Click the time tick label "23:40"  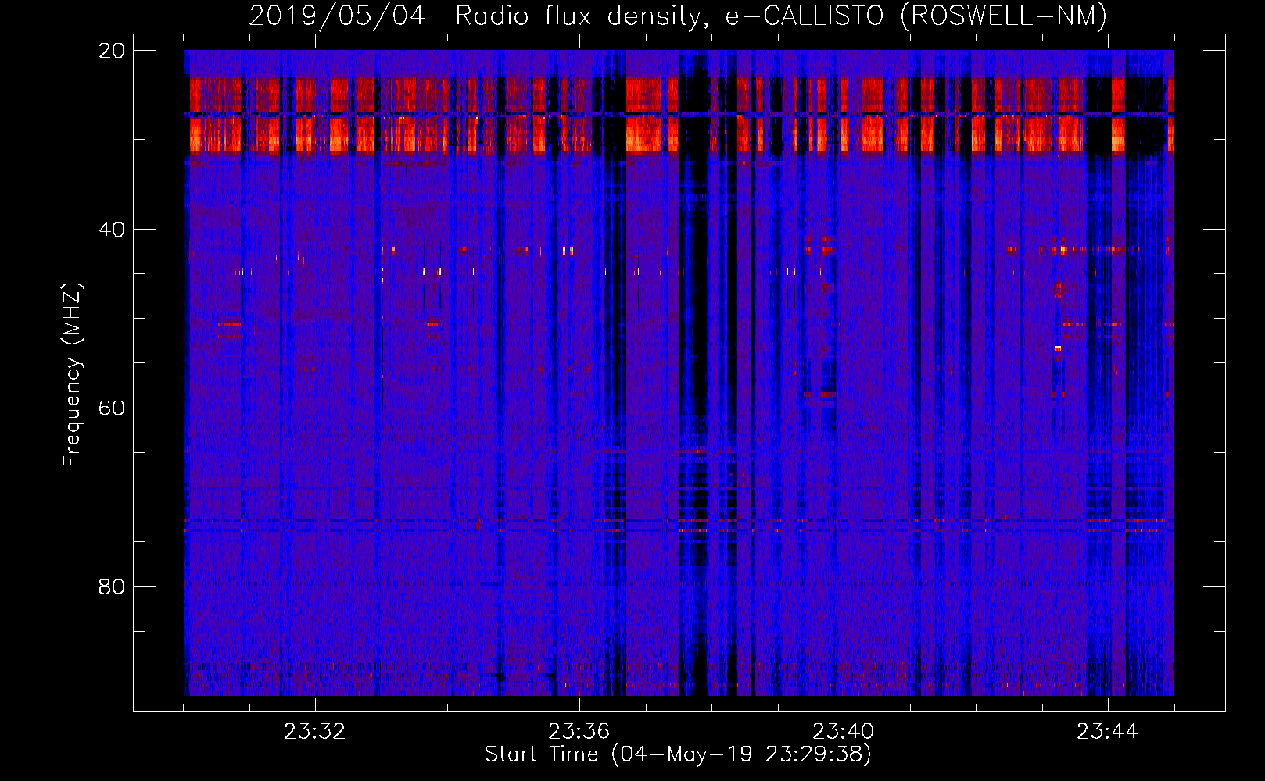tap(843, 732)
